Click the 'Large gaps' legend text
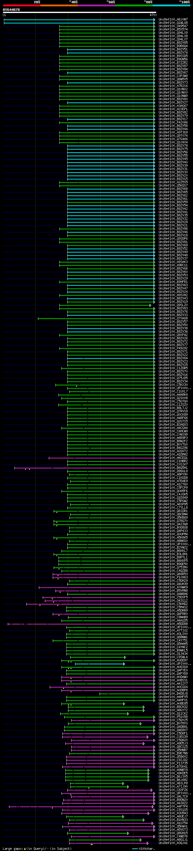Screen dimensions: 193x851 point(13,849)
